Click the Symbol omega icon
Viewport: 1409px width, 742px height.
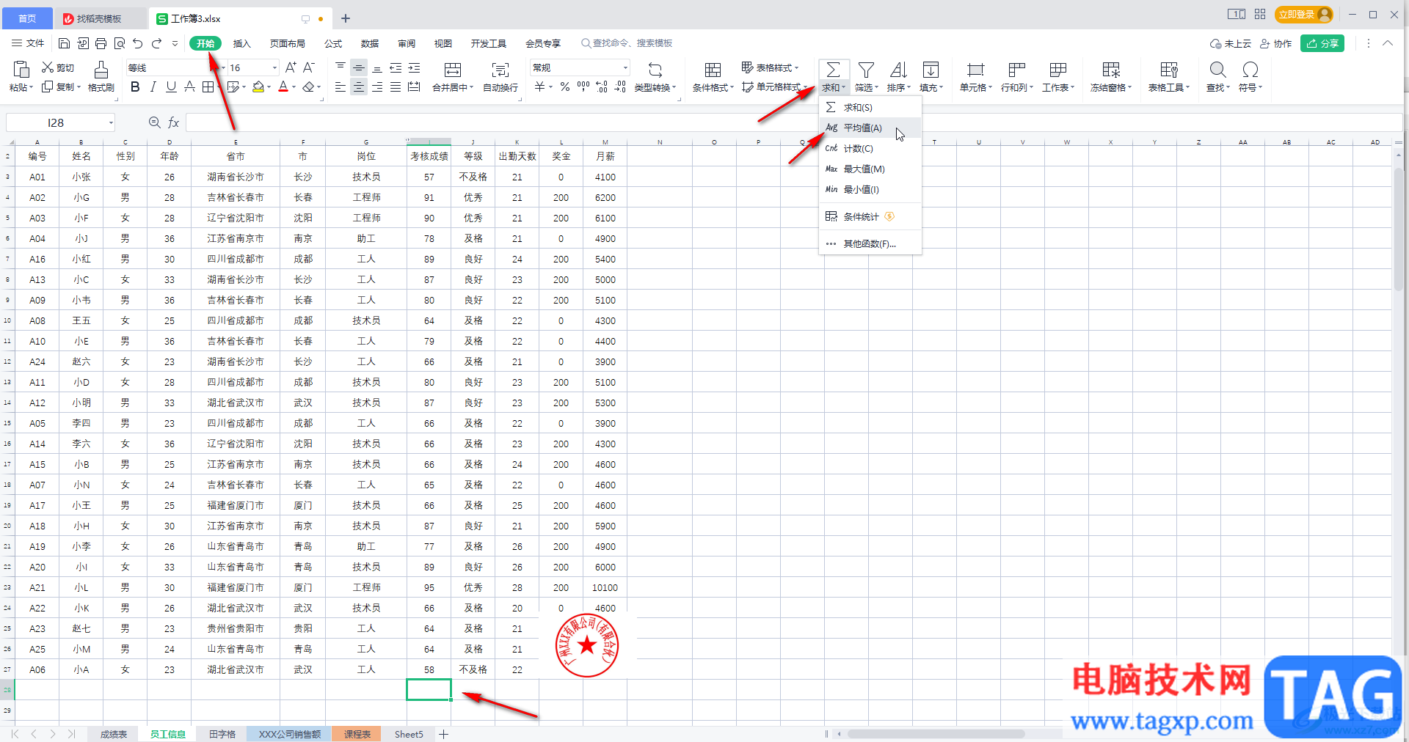coord(1250,70)
